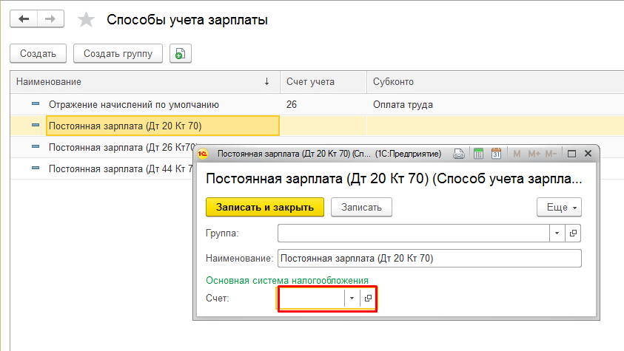
Task: Click row icon of Постоянная зарплата (Дт 44 Кт 70)
Action: click(36, 168)
